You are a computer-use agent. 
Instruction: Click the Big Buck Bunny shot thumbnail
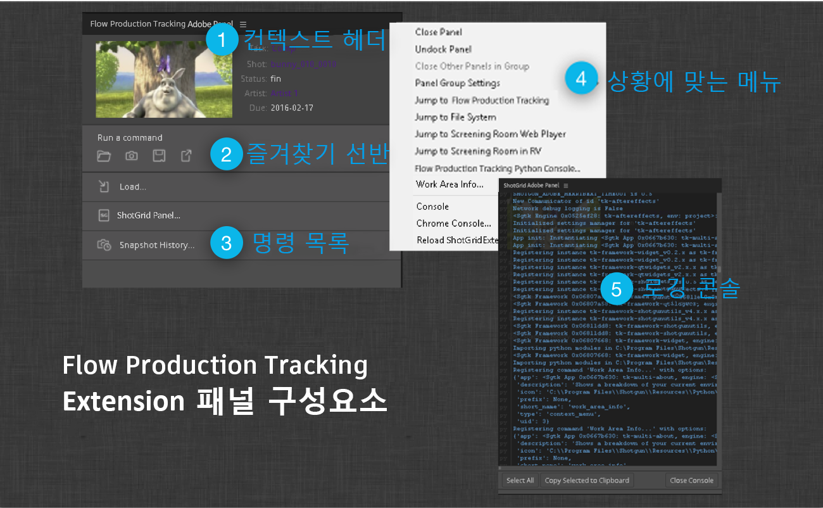[x=163, y=79]
